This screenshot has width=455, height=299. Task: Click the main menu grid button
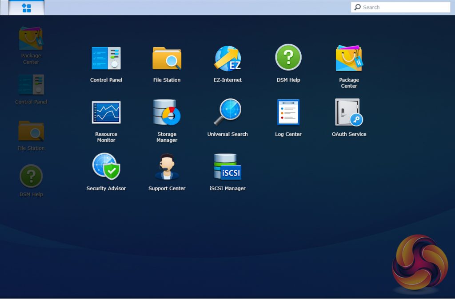pos(25,7)
